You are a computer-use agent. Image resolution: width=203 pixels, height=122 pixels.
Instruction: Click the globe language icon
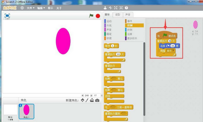point(22,8)
